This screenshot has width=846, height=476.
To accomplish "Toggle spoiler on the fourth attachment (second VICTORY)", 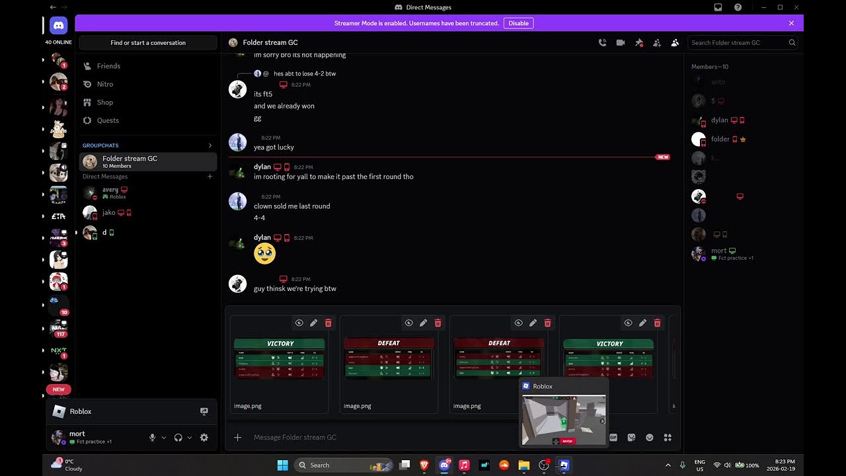I will pyautogui.click(x=629, y=323).
